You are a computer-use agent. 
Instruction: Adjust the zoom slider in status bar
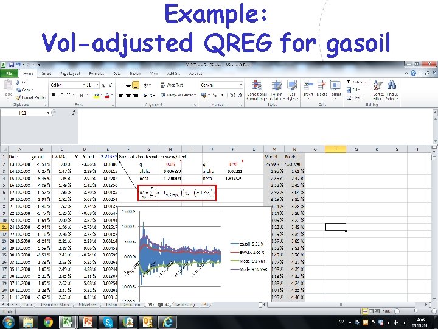pyautogui.click(x=415, y=311)
